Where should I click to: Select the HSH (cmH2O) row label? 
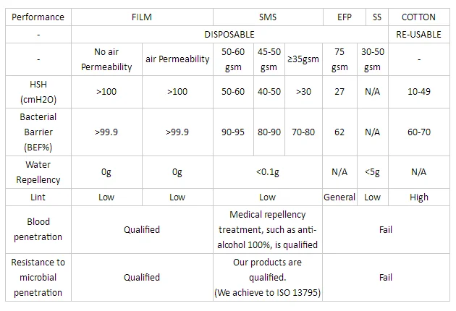tap(38, 92)
